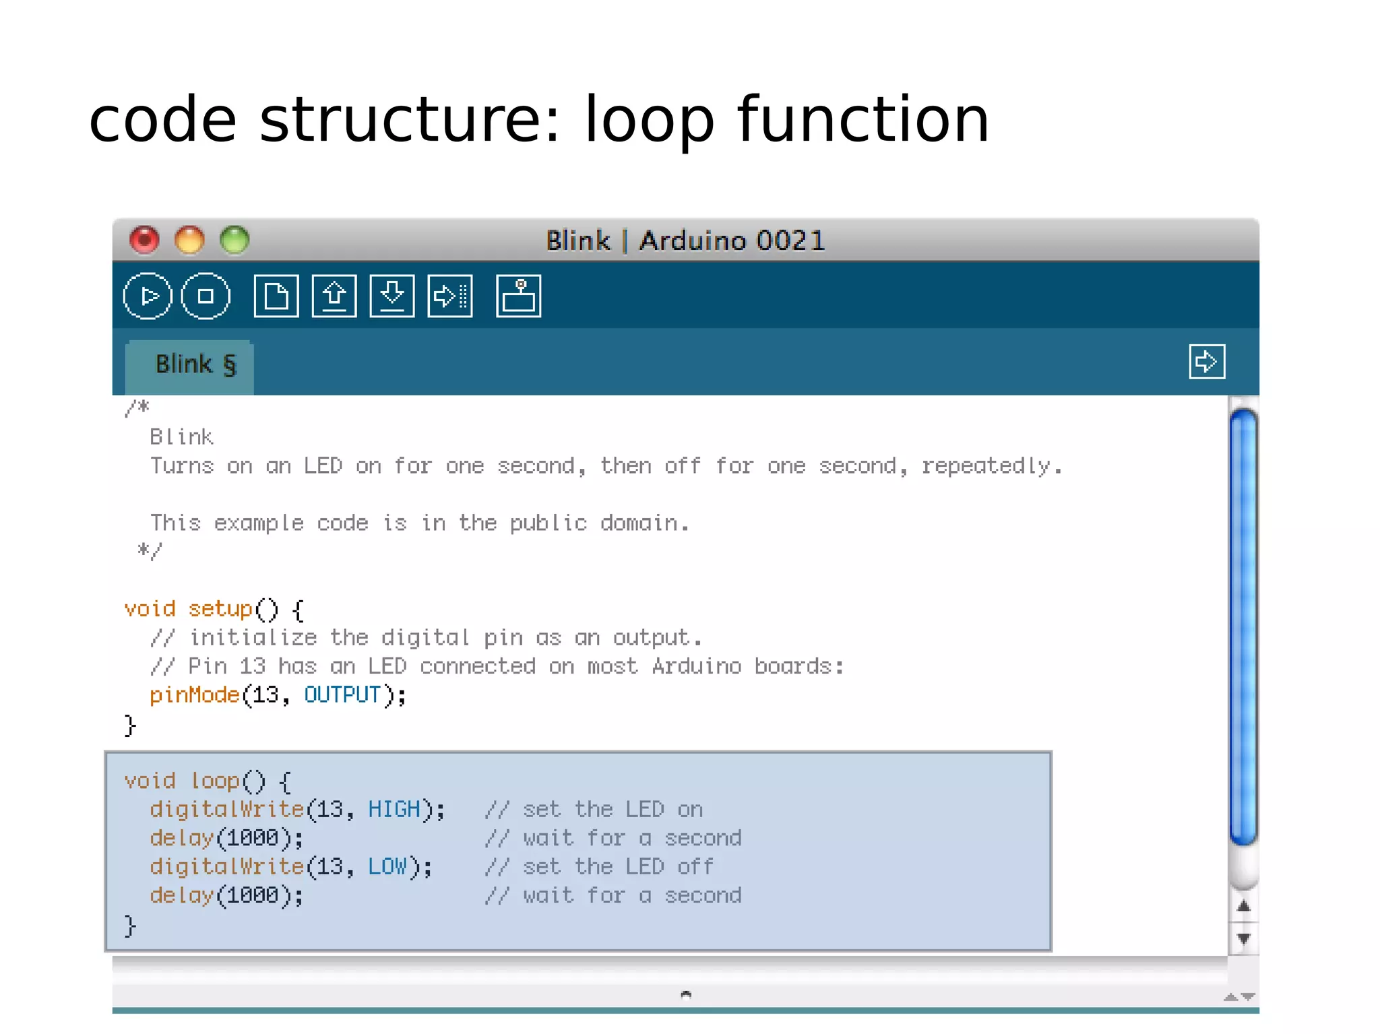Click the console divider handle dot

(x=686, y=994)
